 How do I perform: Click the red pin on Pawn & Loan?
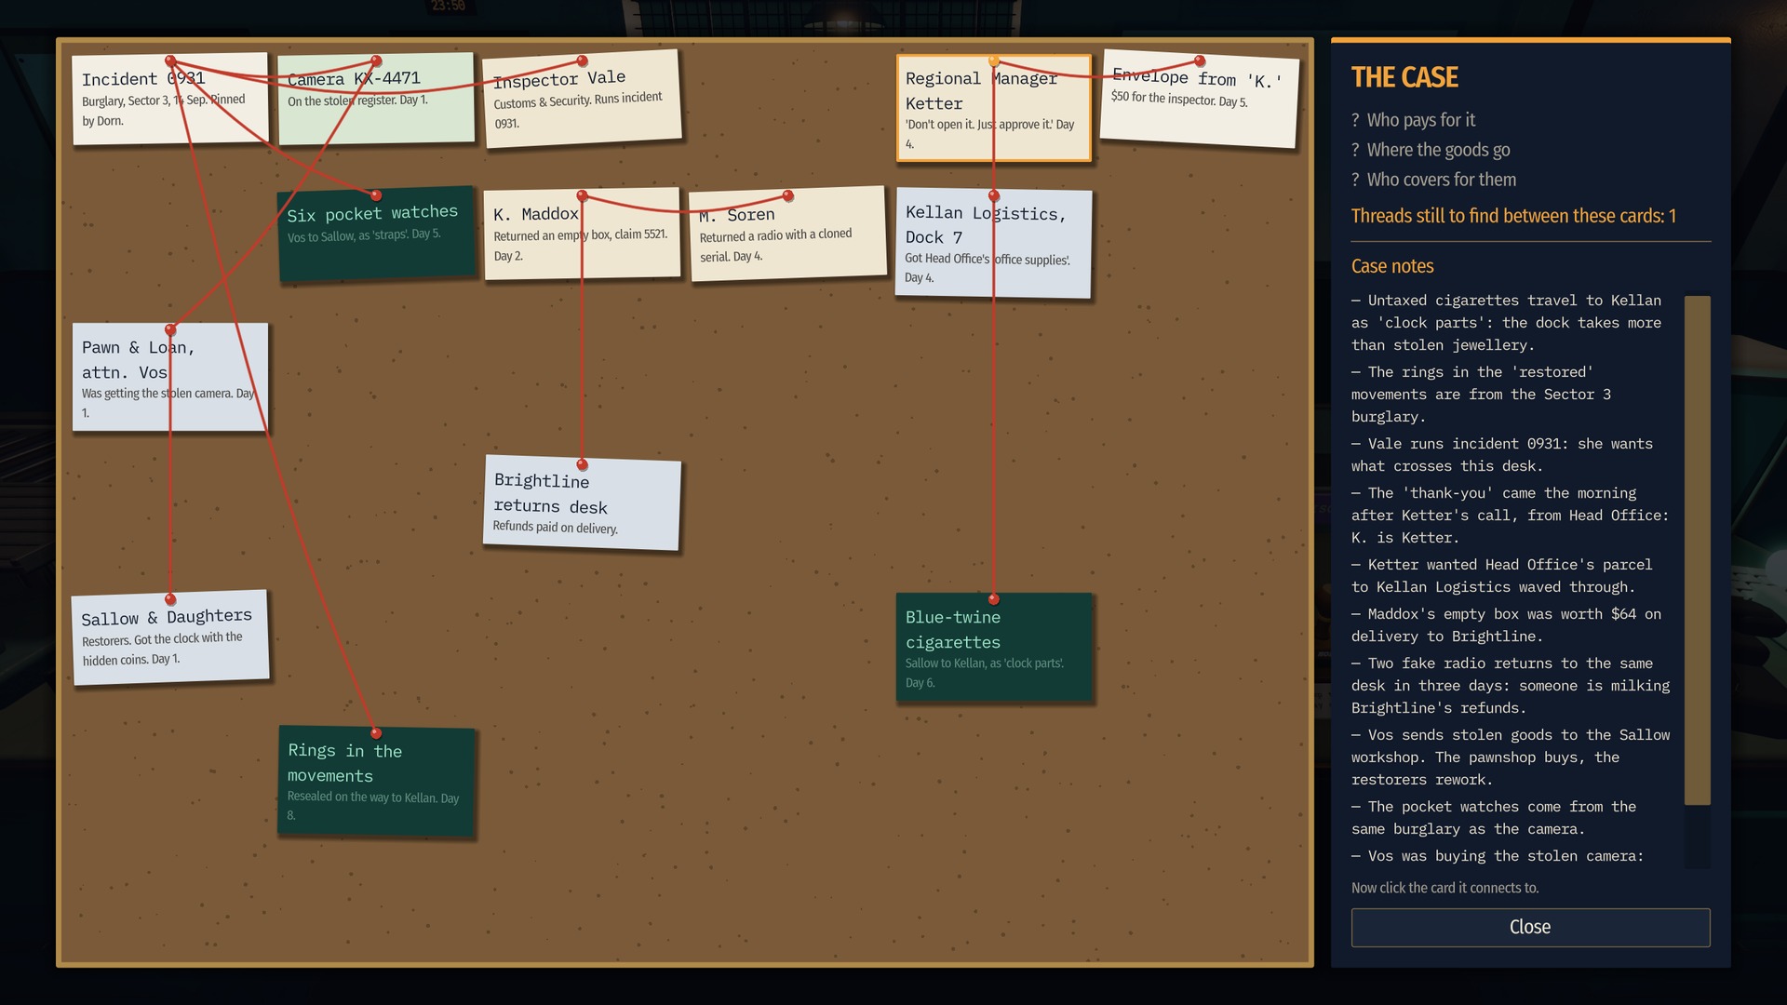click(170, 329)
